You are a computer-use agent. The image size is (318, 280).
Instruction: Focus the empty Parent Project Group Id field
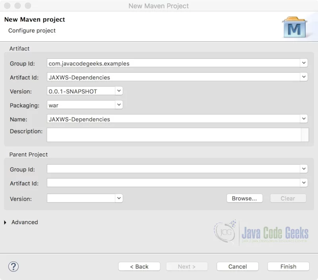tap(173, 169)
